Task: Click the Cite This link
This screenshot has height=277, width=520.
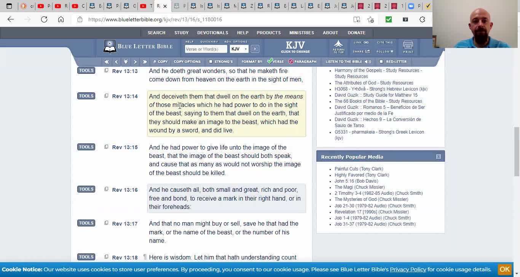Action: [385, 43]
